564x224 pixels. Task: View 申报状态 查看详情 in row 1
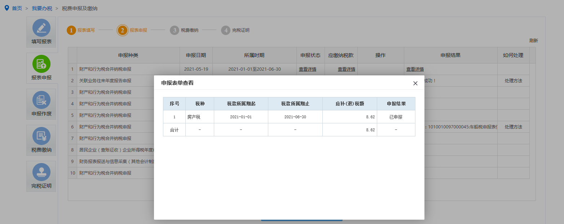pyautogui.click(x=307, y=69)
